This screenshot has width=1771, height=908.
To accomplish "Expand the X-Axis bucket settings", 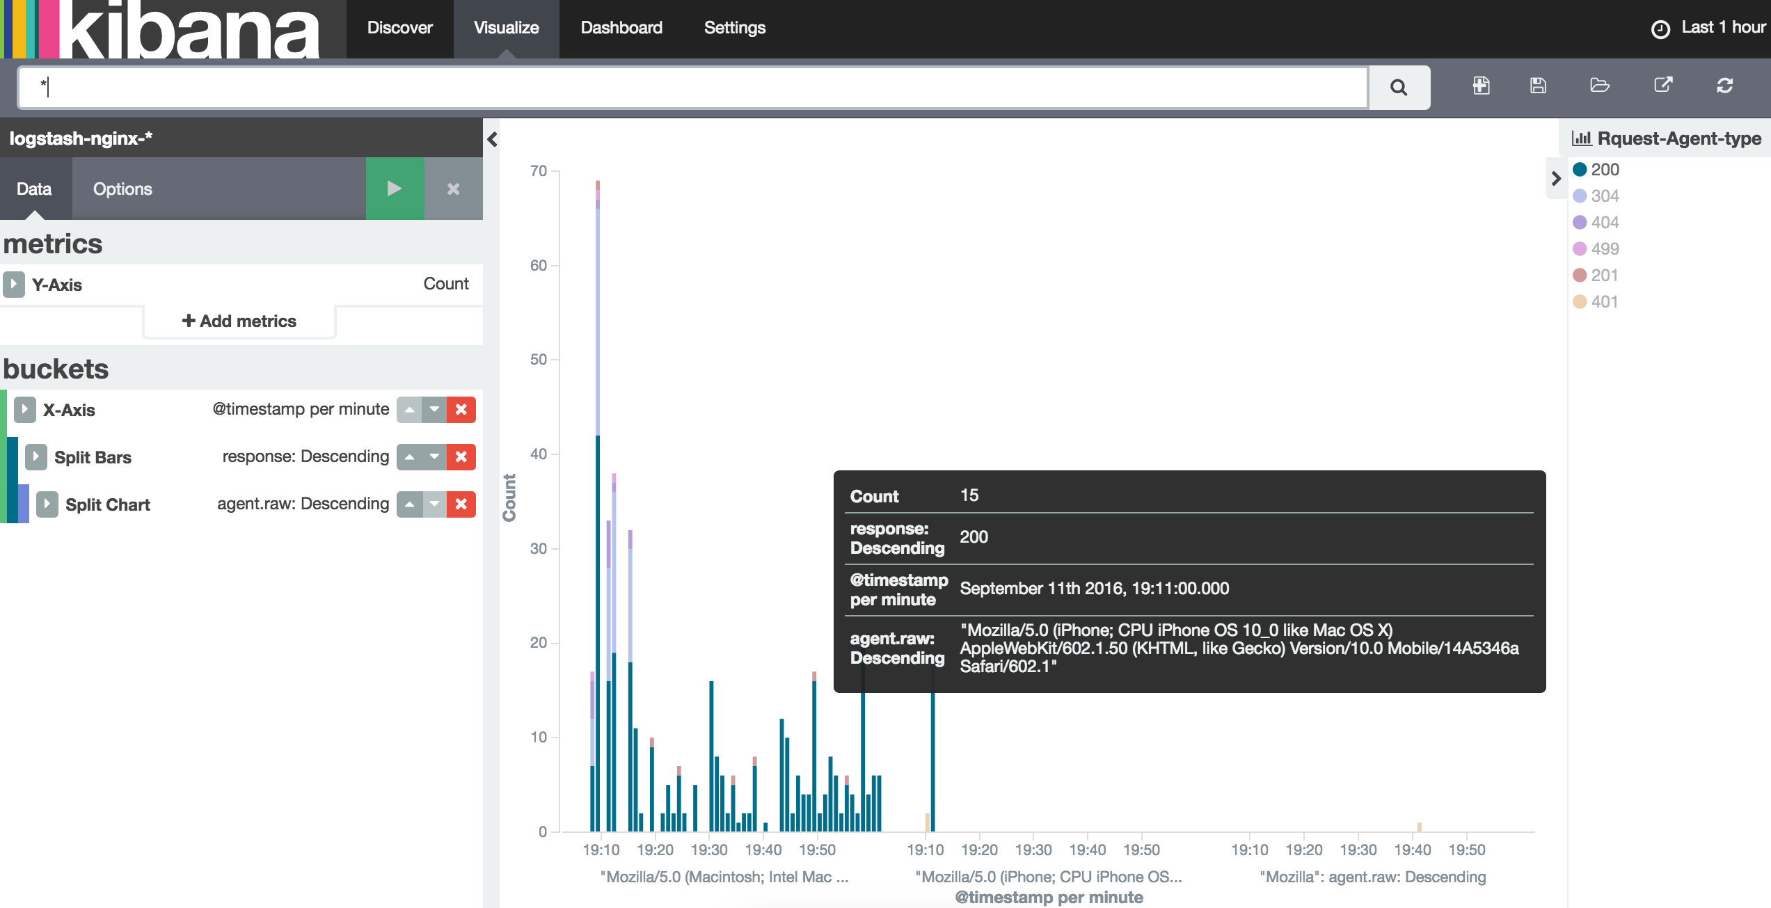I will click(25, 410).
